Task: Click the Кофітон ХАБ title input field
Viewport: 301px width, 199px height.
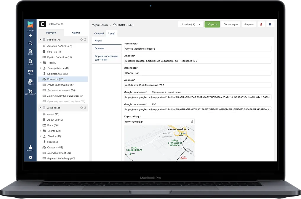Action: pos(198,73)
